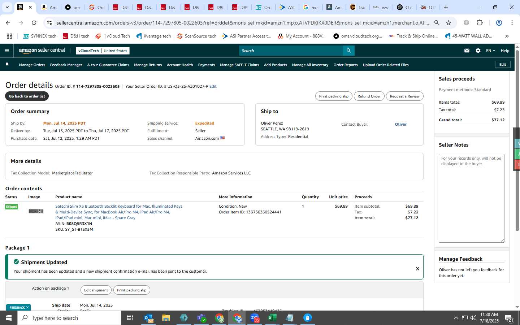Open the browser extensions puzzle icon

coord(480,23)
